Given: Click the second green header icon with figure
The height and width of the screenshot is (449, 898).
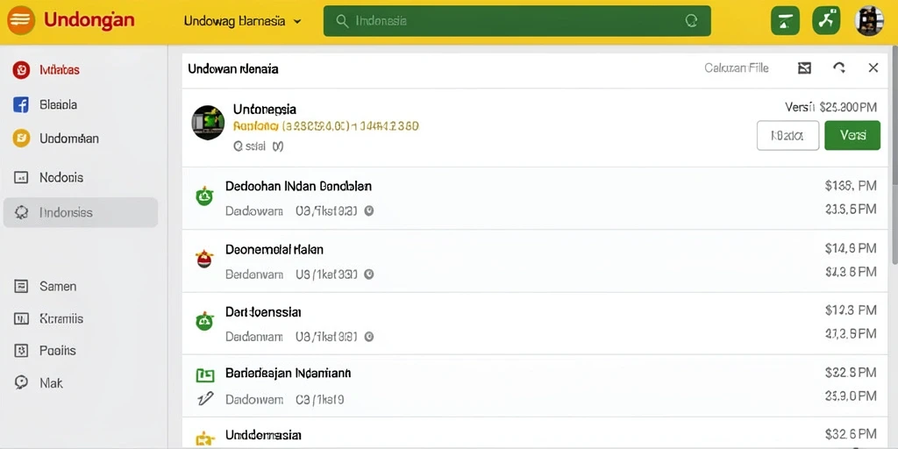Looking at the screenshot, I should (x=826, y=21).
